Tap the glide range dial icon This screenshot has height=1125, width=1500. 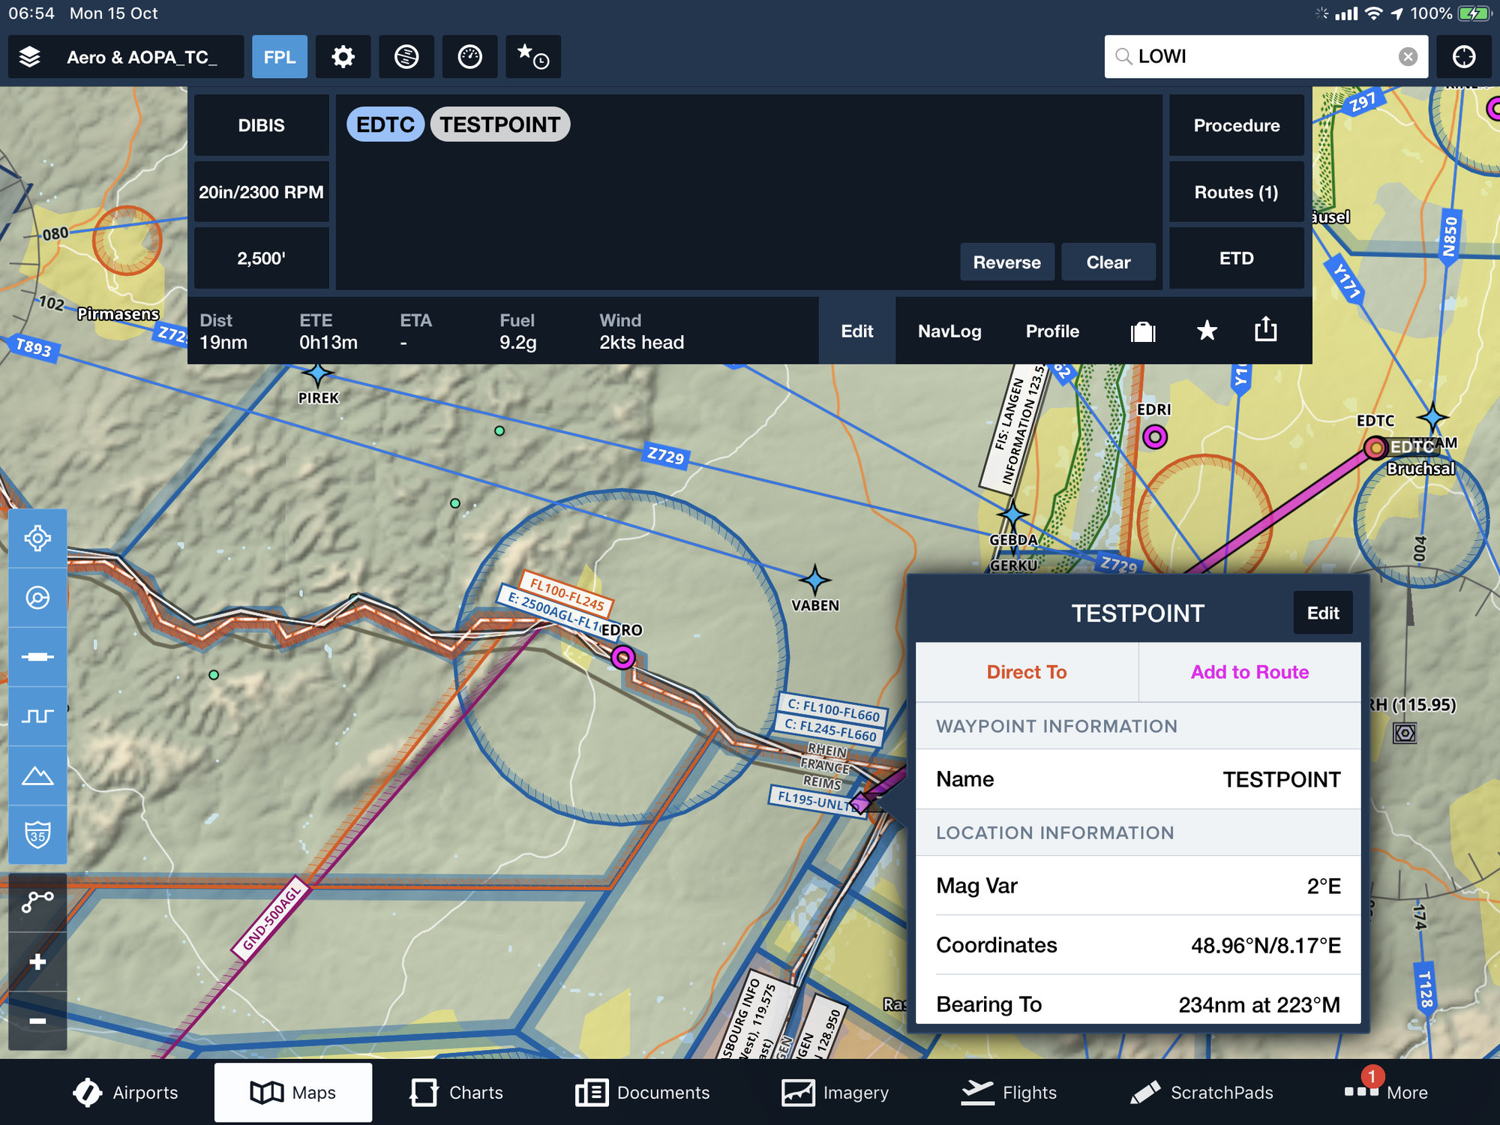[469, 57]
